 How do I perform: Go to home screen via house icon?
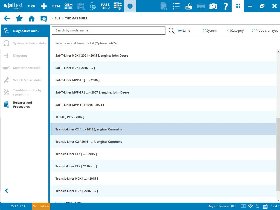coord(31,19)
